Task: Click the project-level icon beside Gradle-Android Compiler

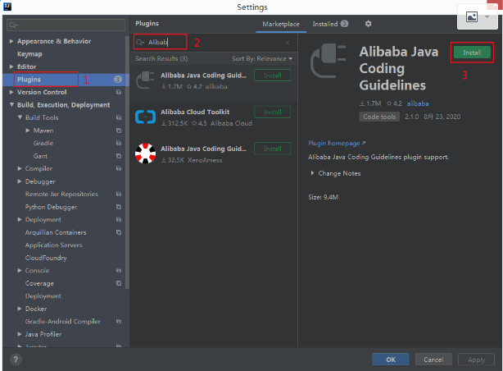Action: [x=119, y=321]
